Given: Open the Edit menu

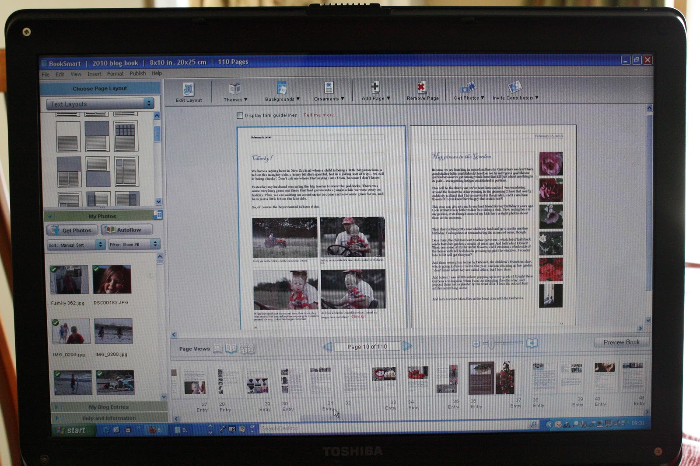Looking at the screenshot, I should click(60, 74).
